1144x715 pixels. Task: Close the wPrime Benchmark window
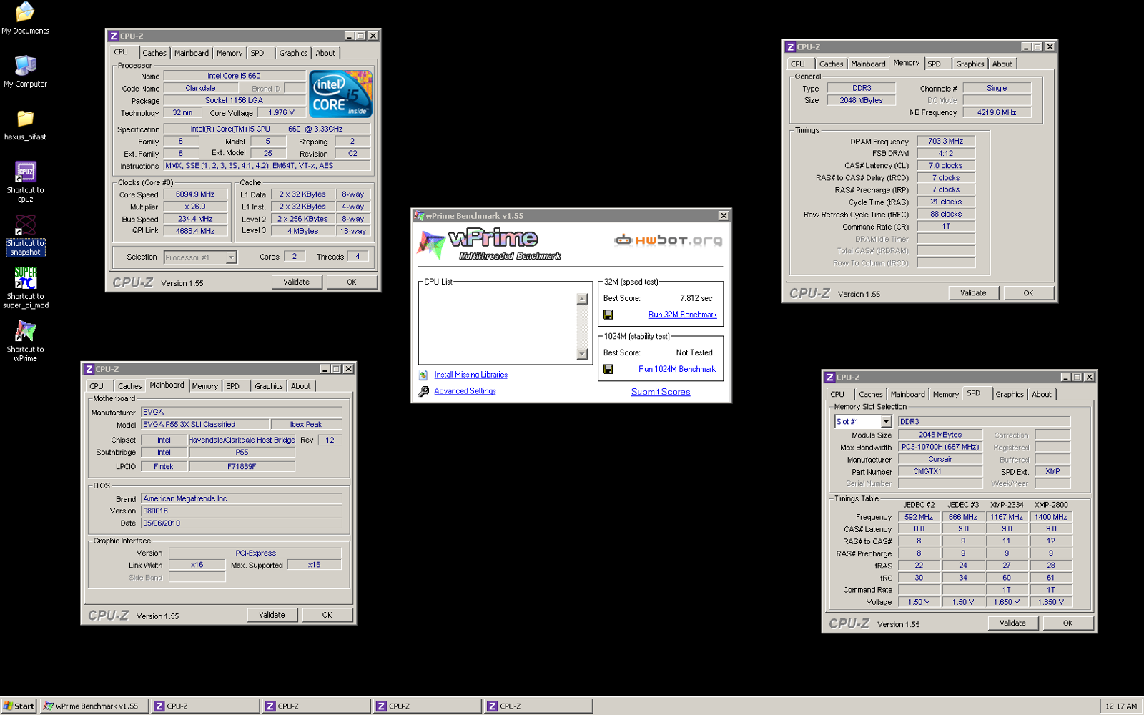[723, 215]
